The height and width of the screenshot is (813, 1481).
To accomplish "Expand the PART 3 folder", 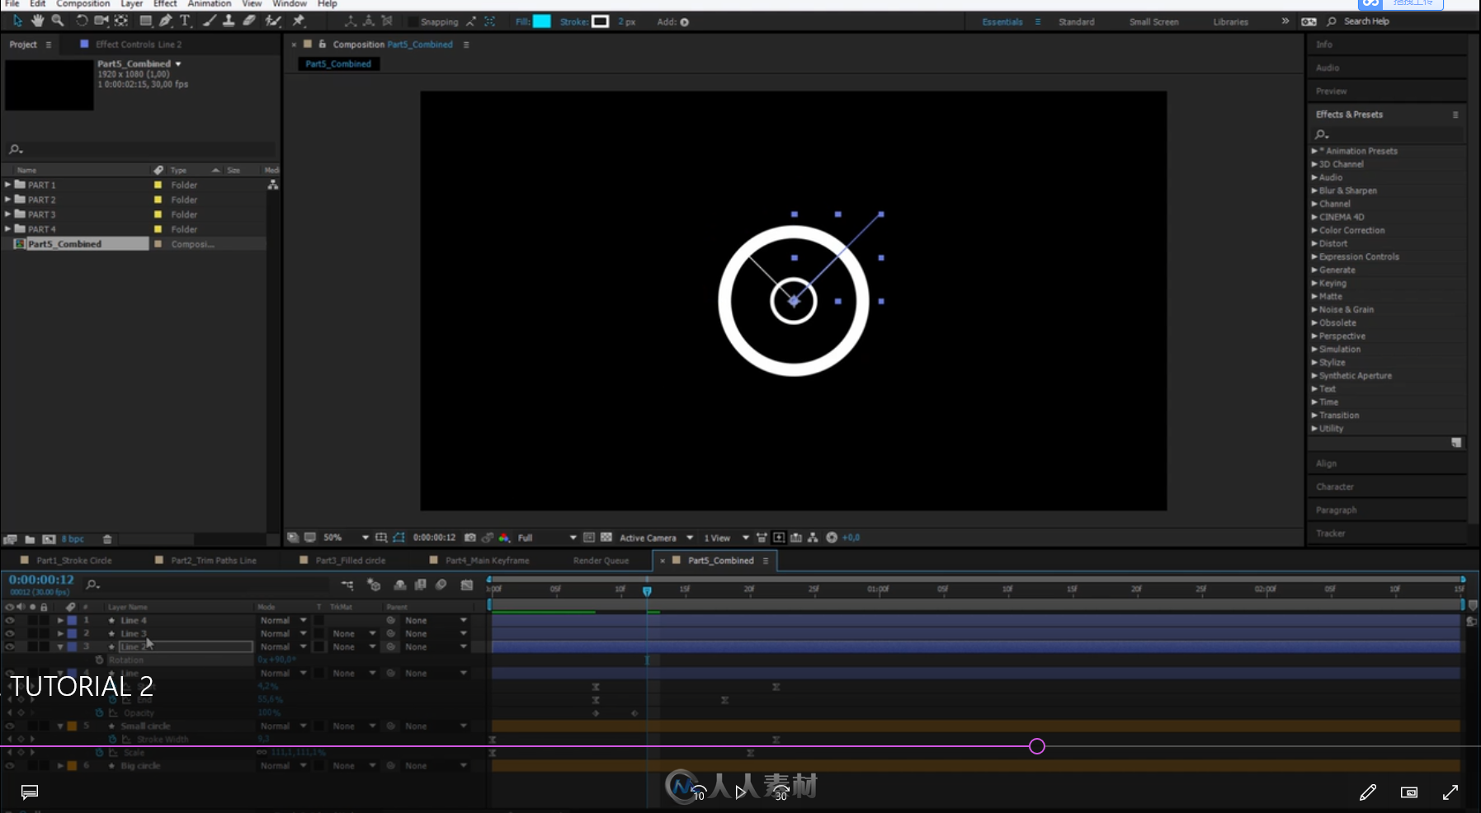I will coord(8,214).
